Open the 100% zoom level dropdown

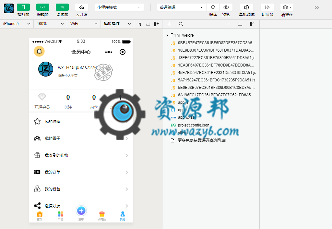pos(50,24)
